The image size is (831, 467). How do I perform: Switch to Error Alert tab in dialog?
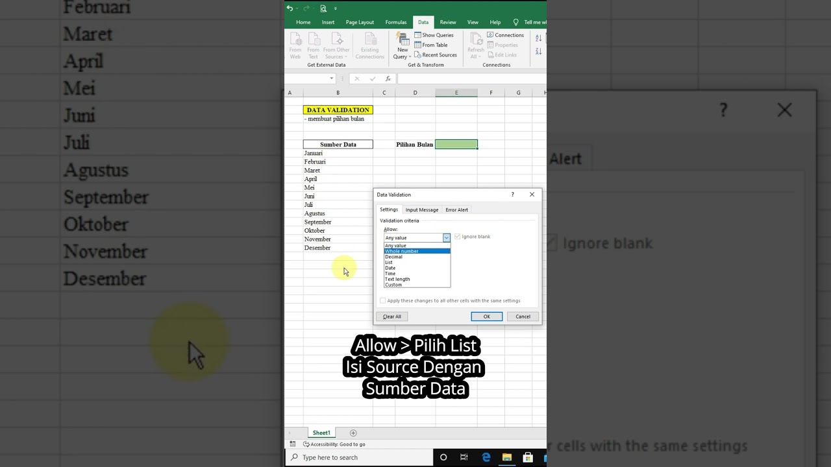[x=456, y=210]
